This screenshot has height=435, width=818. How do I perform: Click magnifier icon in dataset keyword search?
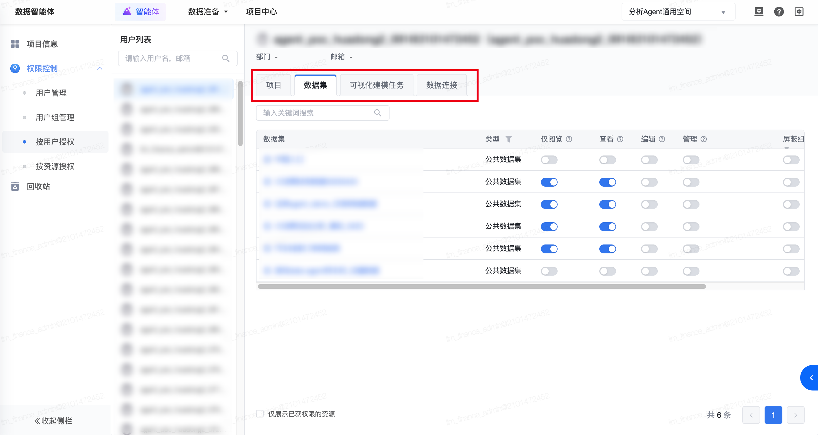[x=377, y=113]
